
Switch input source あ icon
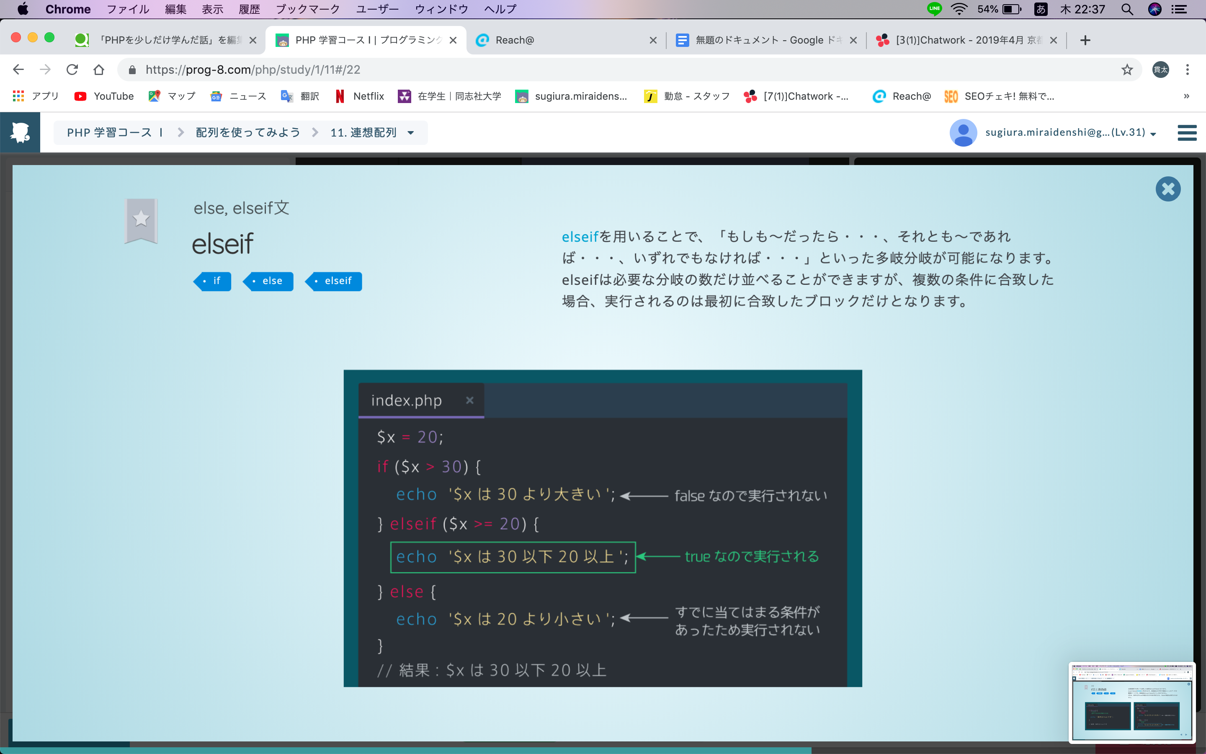click(1041, 9)
